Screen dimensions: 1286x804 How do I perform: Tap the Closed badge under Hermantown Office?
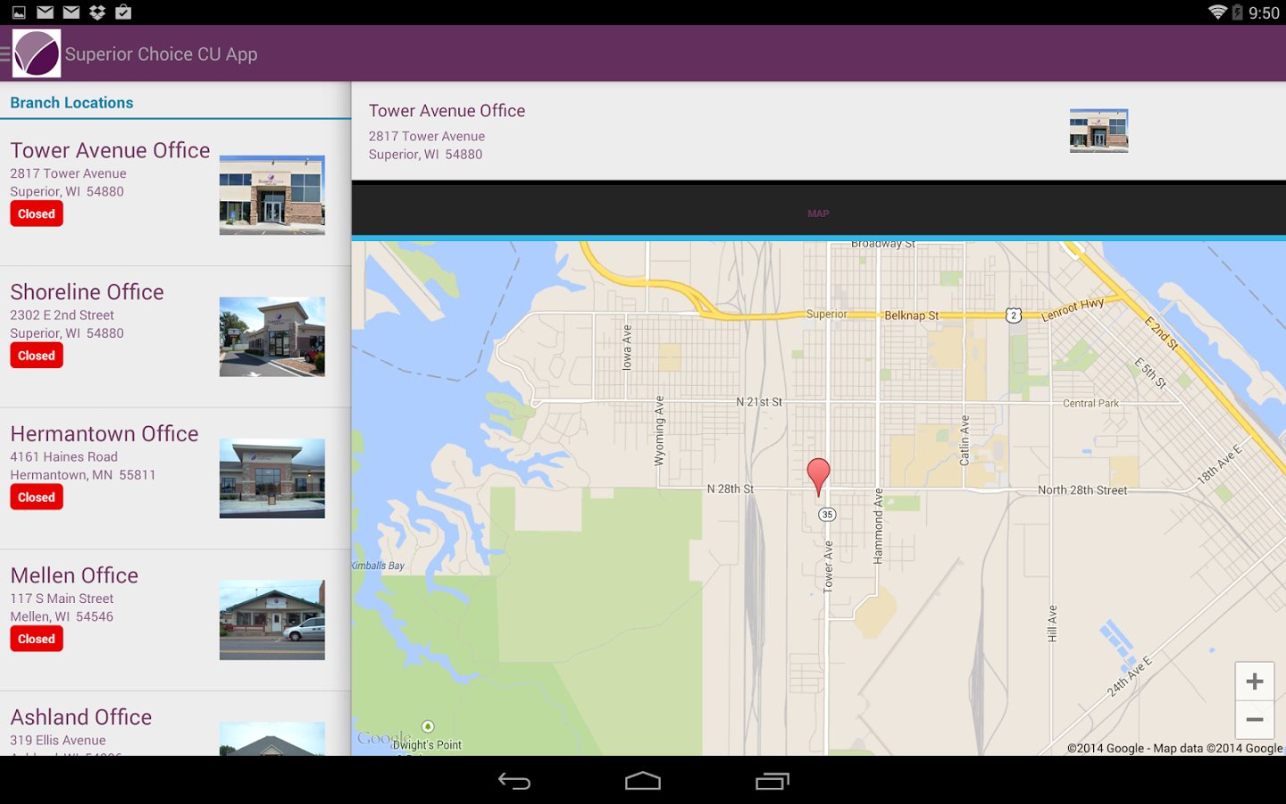pyautogui.click(x=37, y=498)
